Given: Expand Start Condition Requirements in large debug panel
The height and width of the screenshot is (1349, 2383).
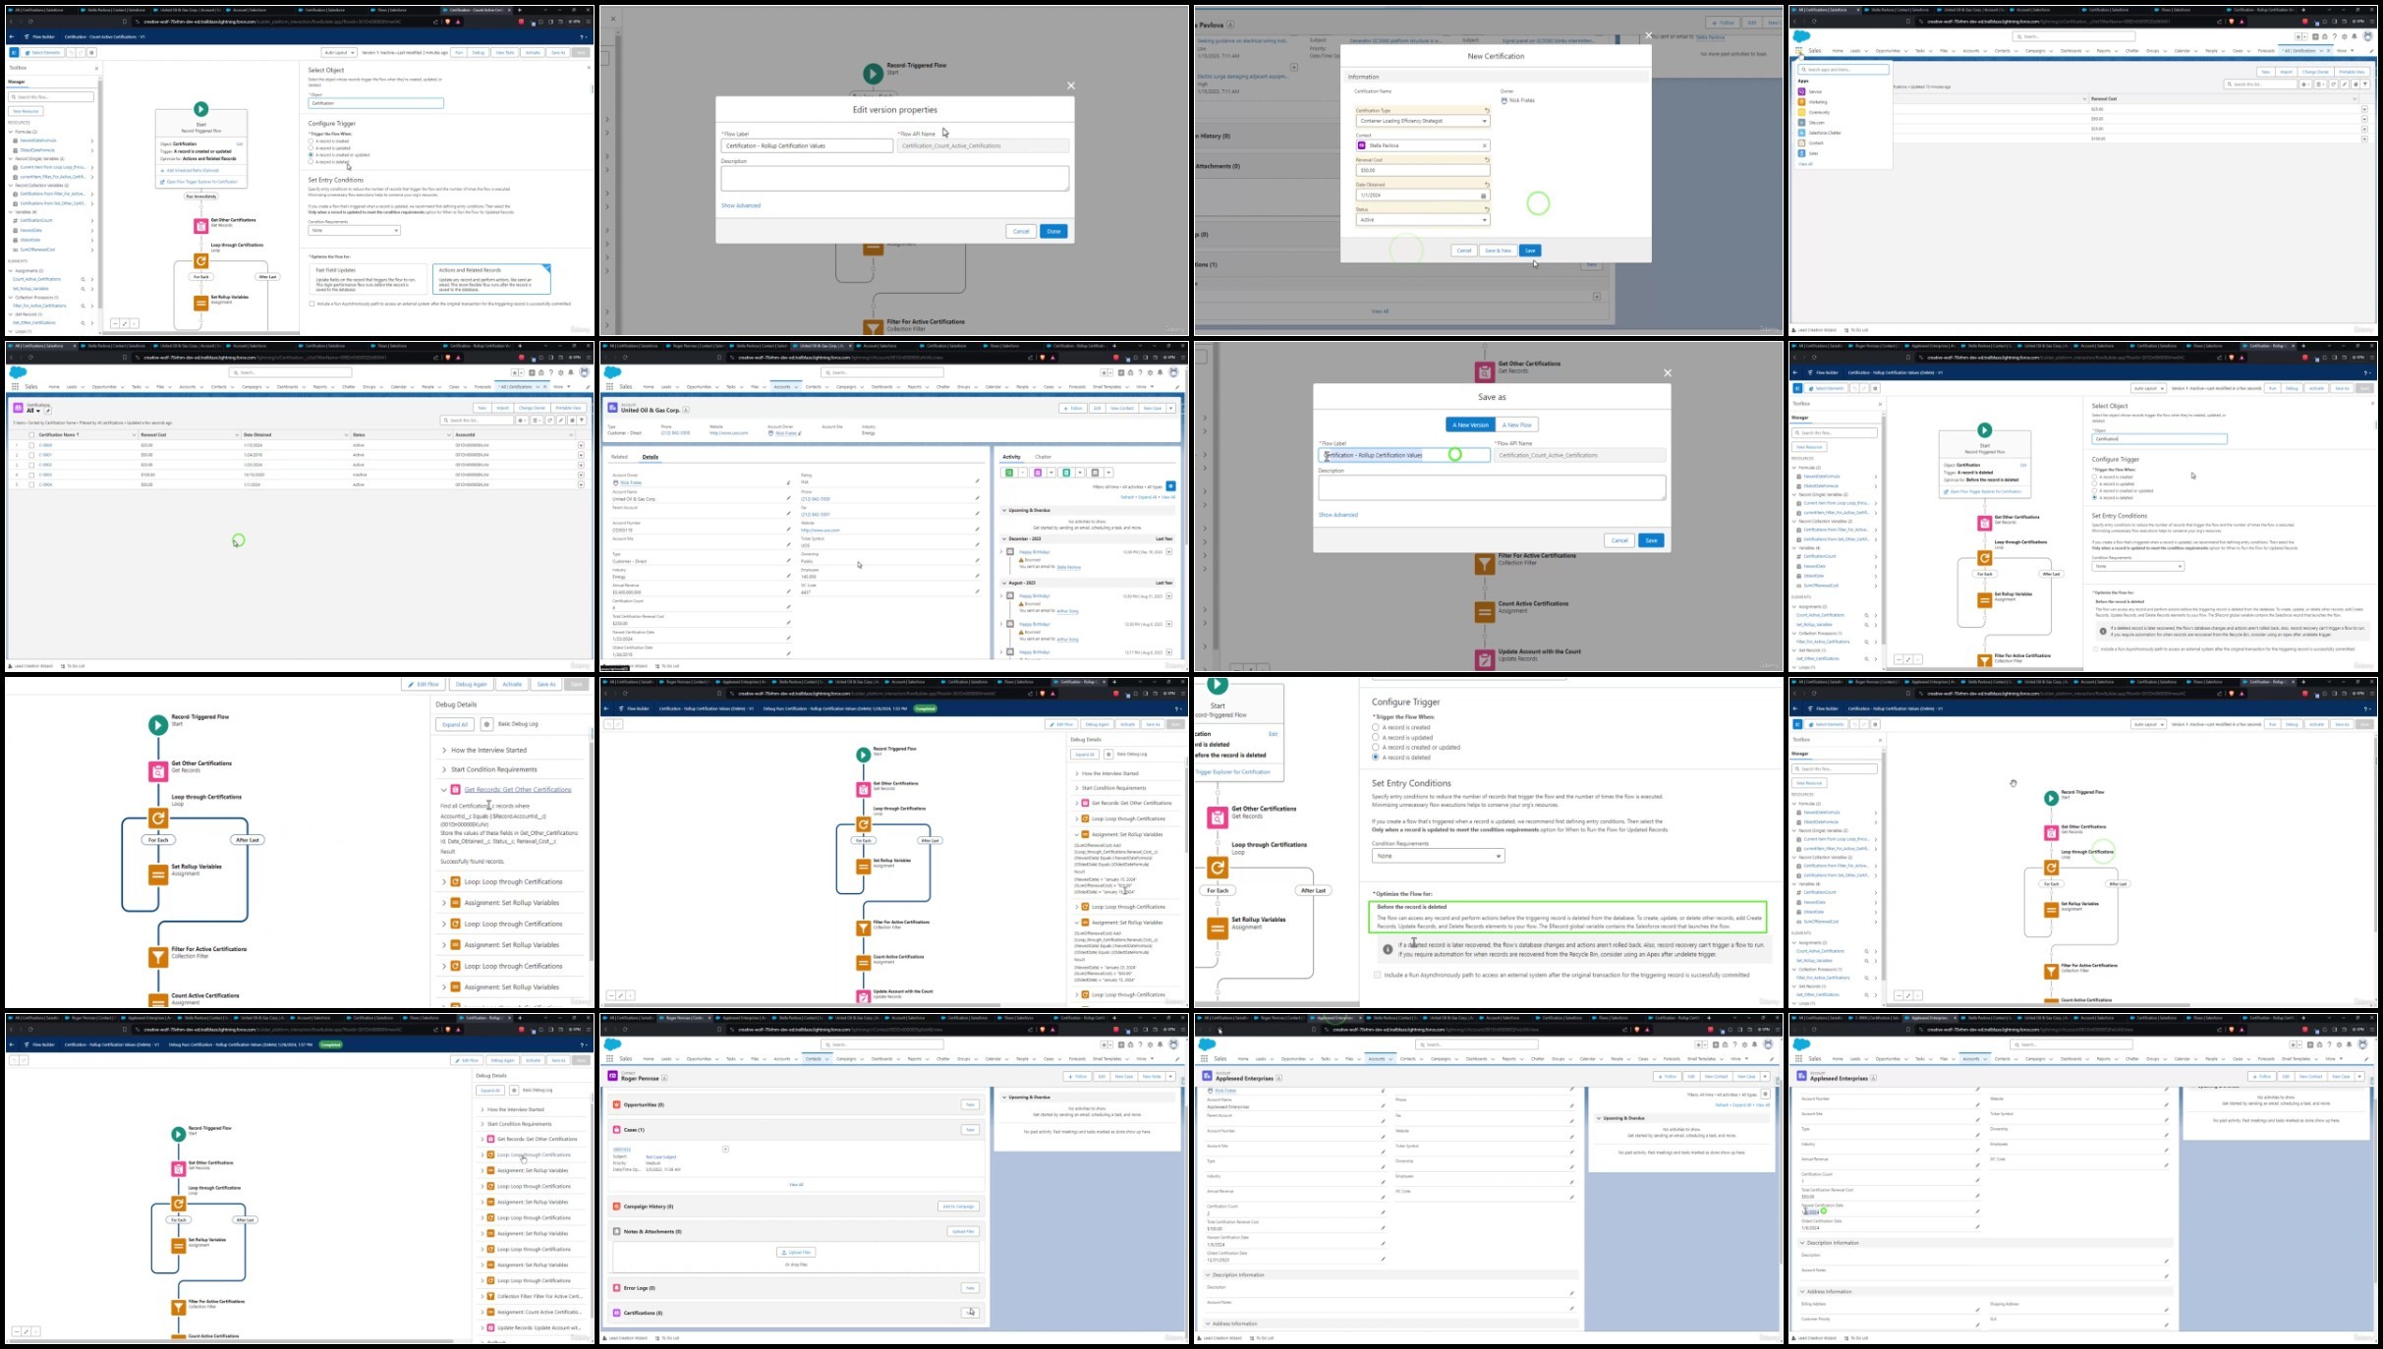Looking at the screenshot, I should tap(444, 769).
